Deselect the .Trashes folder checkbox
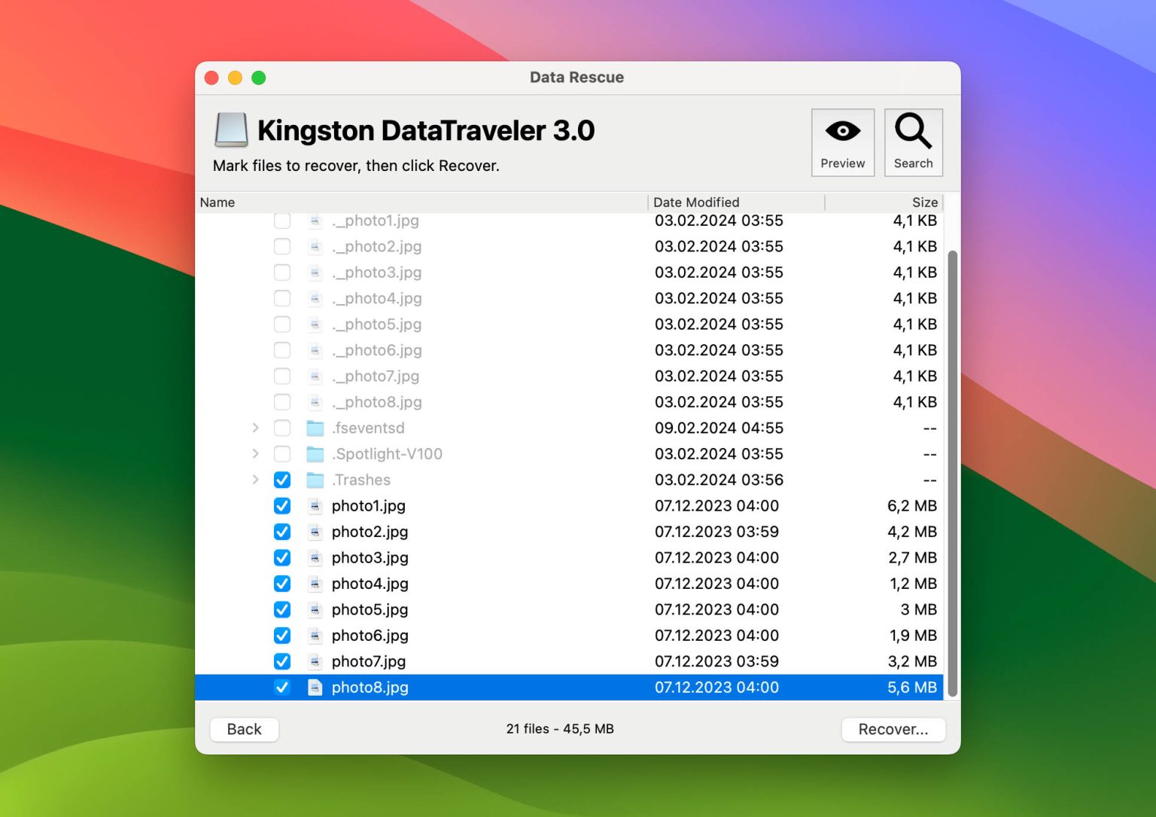This screenshot has height=817, width=1156. pos(282,480)
